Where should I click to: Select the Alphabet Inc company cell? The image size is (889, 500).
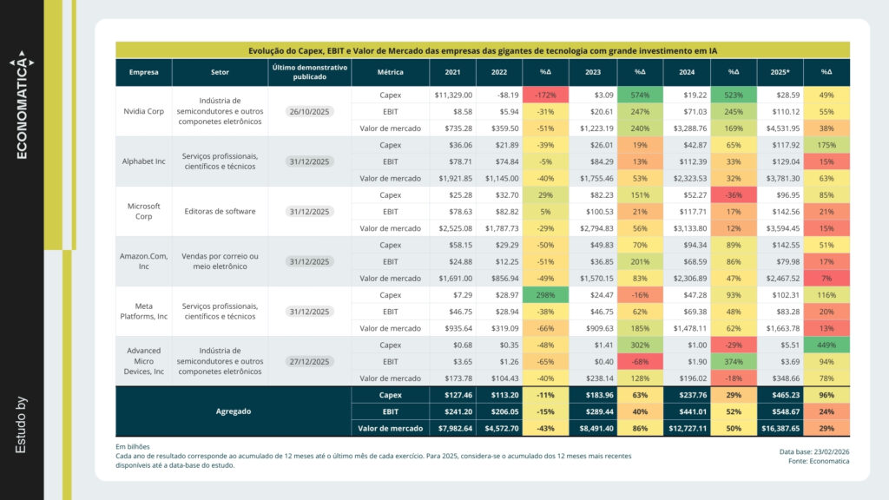[144, 161]
